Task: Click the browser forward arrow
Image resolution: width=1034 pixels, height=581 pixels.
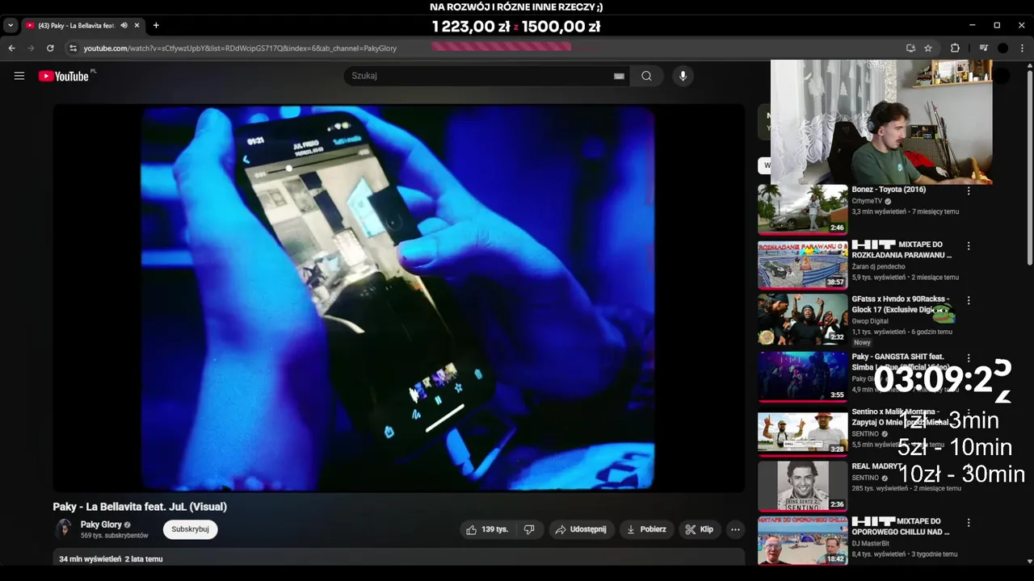Action: [x=31, y=48]
